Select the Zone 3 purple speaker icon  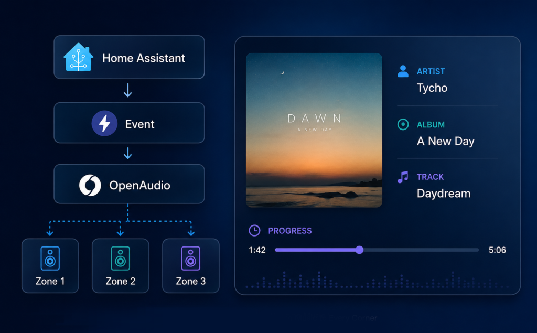[x=191, y=259]
